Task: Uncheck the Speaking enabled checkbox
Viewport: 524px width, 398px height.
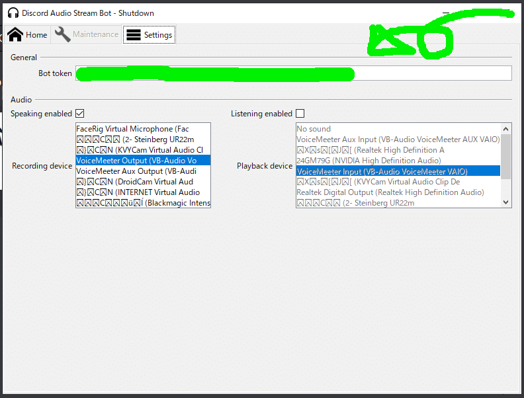Action: tap(79, 114)
